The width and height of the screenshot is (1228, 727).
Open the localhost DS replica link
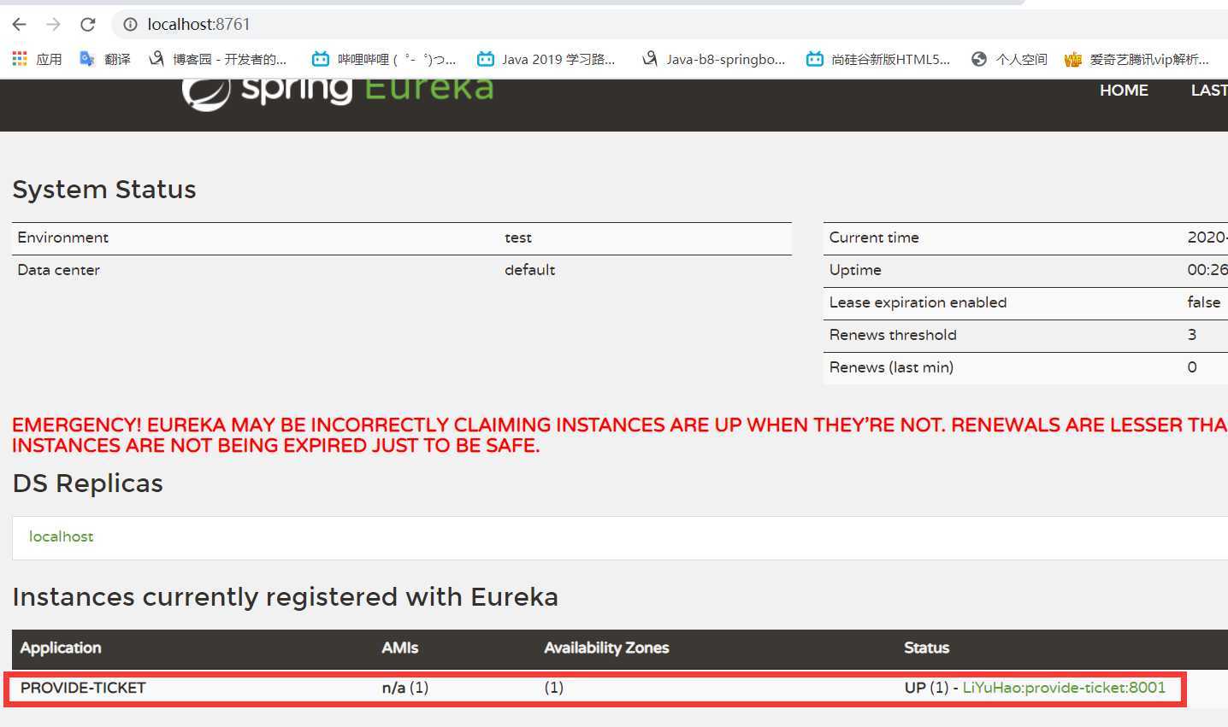62,536
